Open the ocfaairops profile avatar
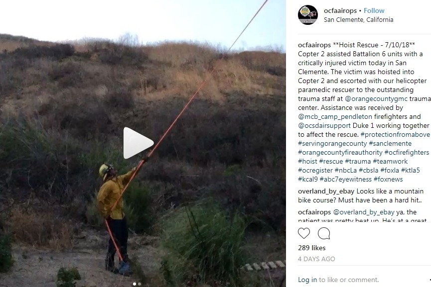Screen dimensions: 431x287 point(308,15)
